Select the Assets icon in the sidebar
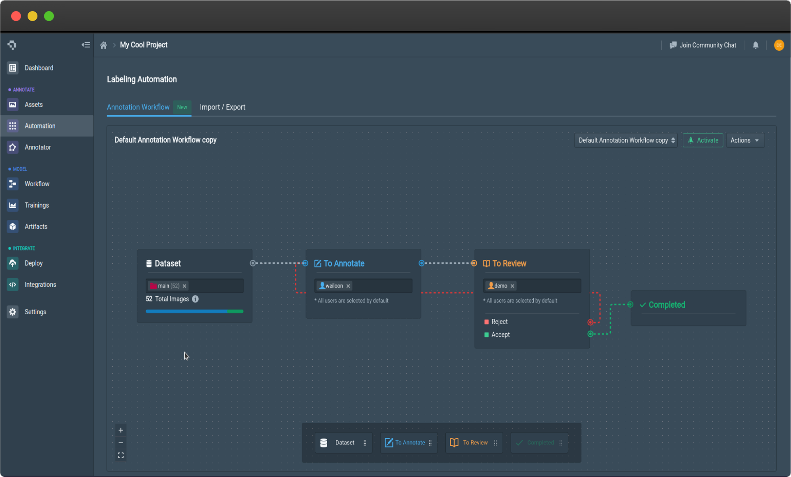The width and height of the screenshot is (791, 477). (12, 105)
